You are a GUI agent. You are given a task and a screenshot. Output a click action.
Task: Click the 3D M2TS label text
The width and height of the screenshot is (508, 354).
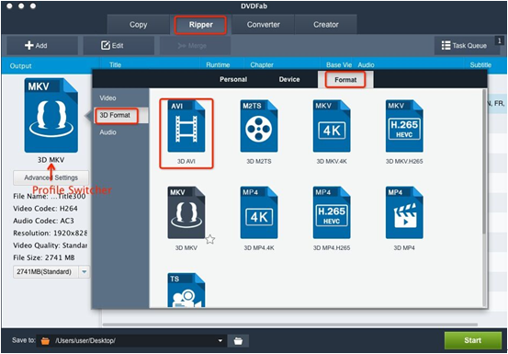(259, 161)
